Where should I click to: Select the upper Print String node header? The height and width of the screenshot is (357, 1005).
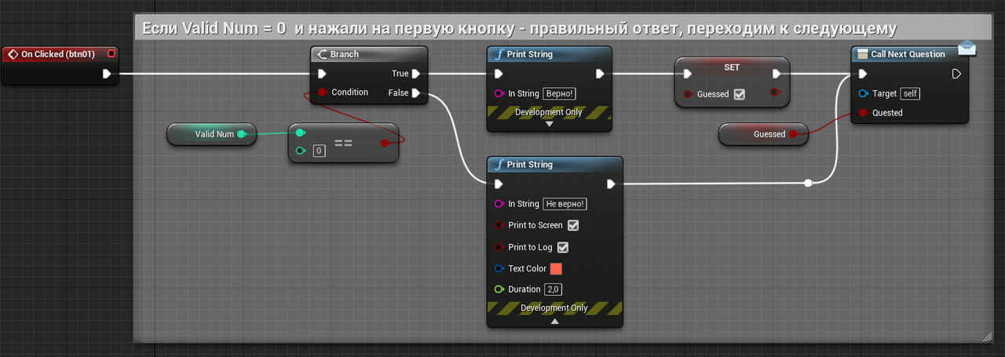coord(550,54)
